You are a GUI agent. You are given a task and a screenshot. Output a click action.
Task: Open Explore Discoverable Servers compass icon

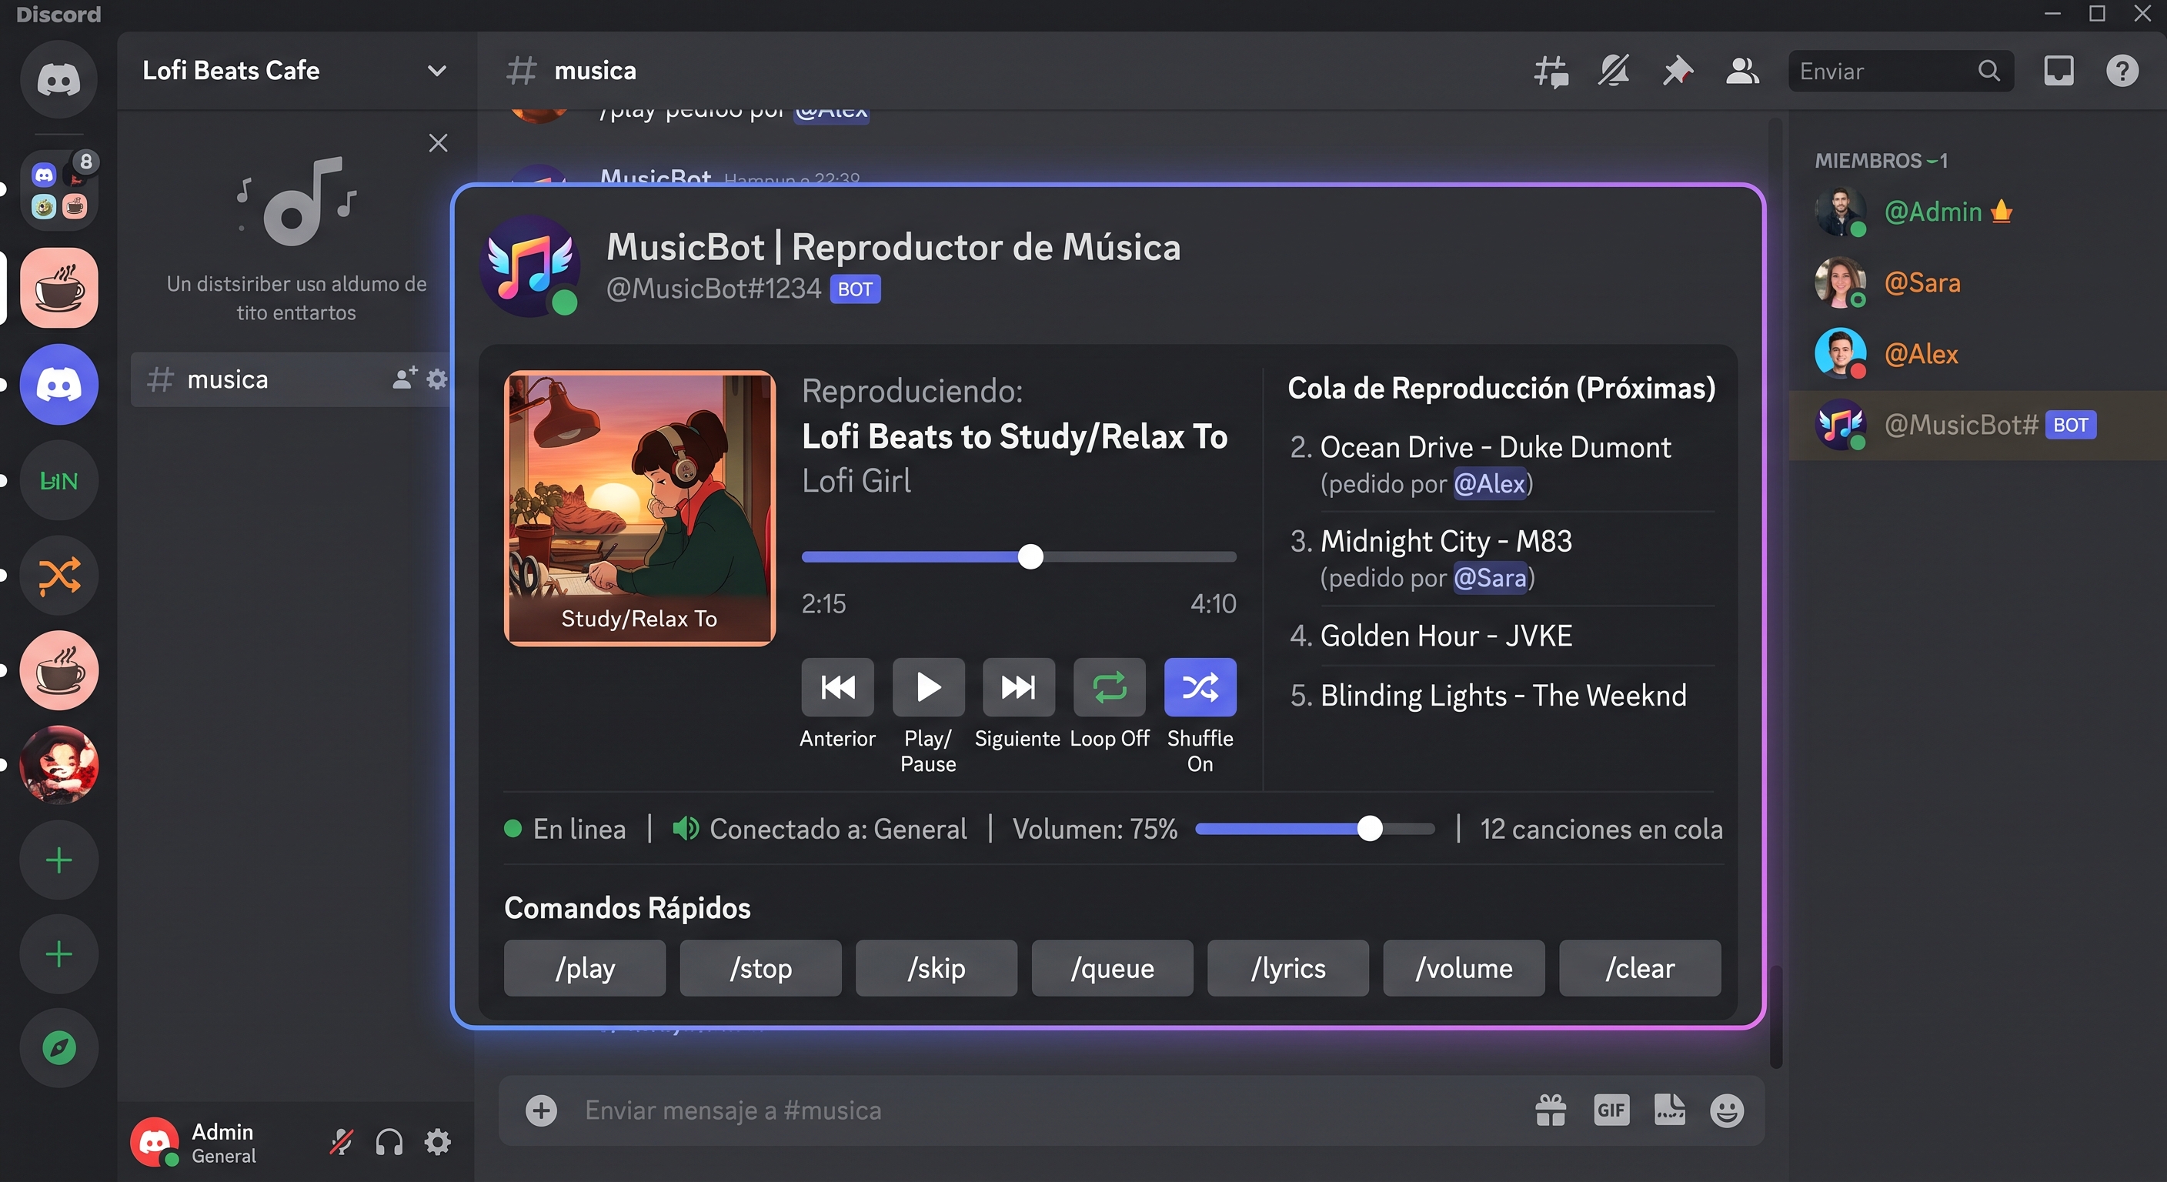pyautogui.click(x=59, y=1048)
